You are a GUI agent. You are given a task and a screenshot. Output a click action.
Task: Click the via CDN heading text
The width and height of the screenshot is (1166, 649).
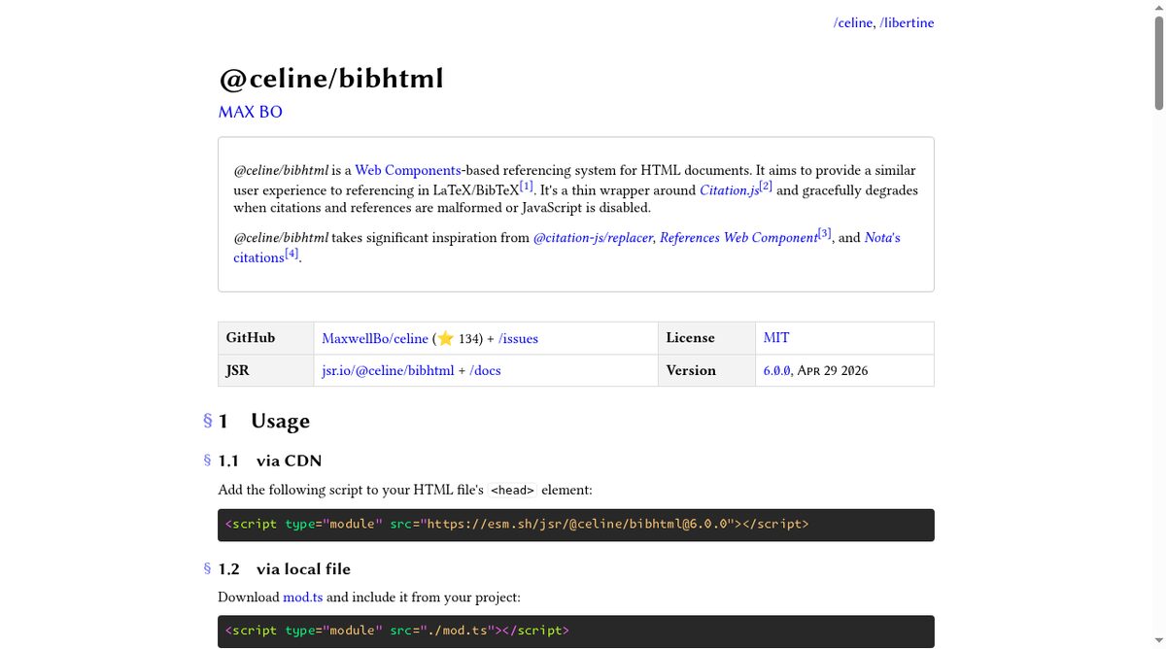[x=289, y=461]
